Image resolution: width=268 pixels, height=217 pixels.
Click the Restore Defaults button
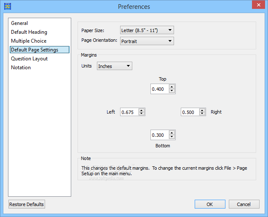click(27, 204)
